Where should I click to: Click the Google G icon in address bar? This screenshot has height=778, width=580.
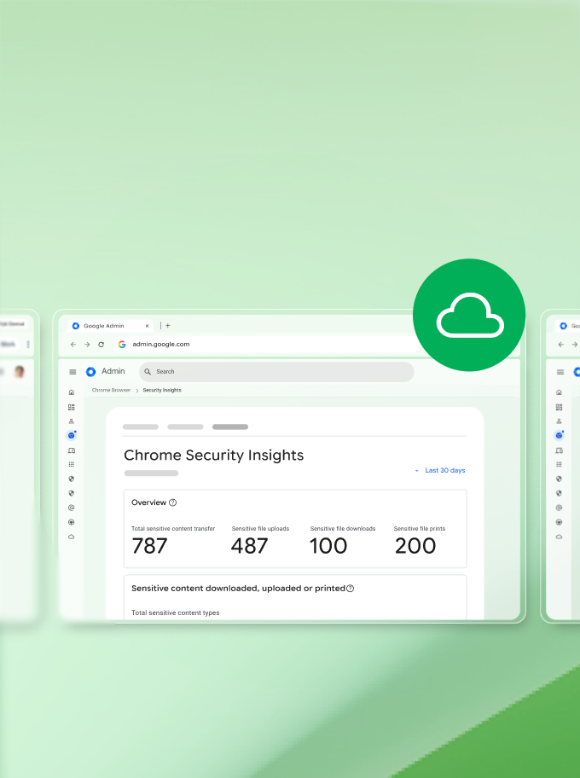coord(122,345)
